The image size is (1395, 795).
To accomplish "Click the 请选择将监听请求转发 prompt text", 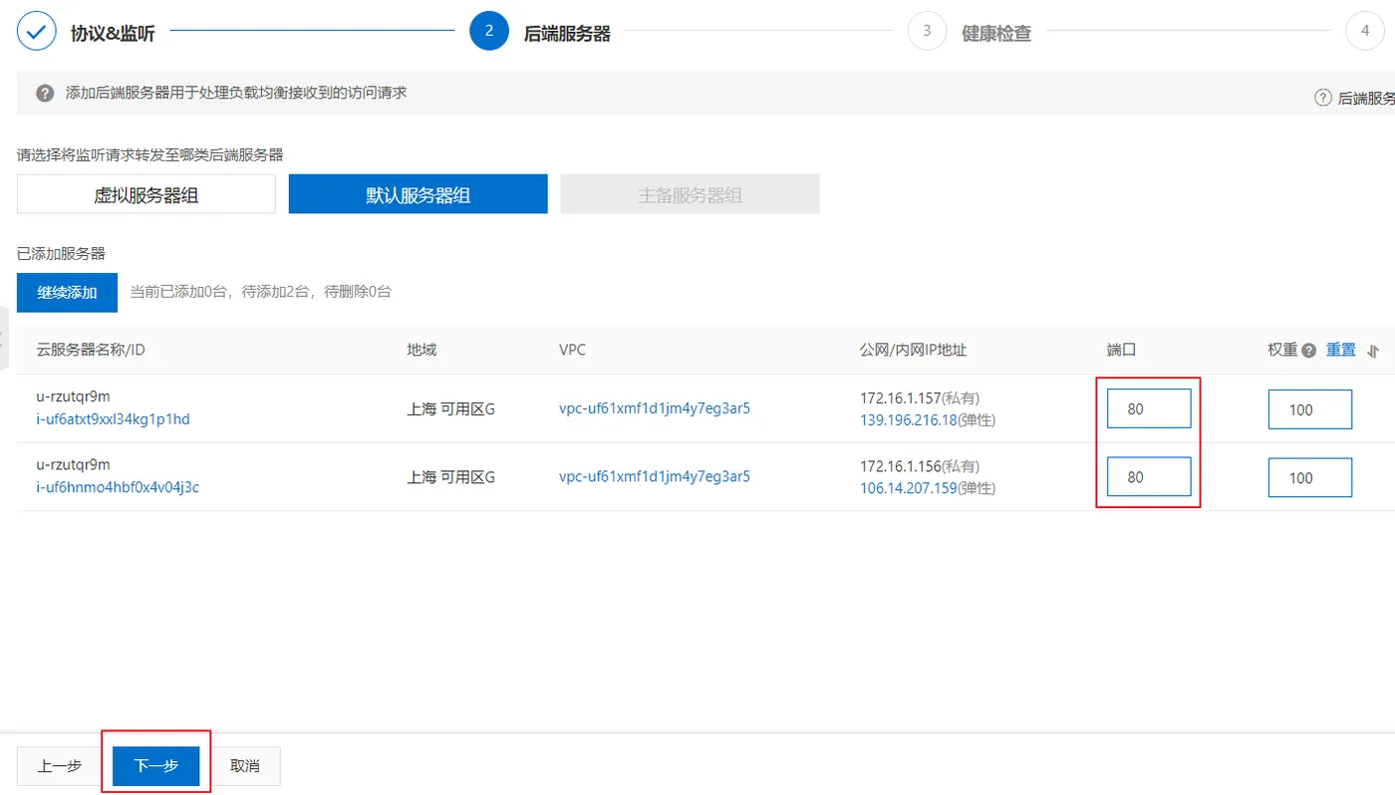I will pyautogui.click(x=150, y=154).
